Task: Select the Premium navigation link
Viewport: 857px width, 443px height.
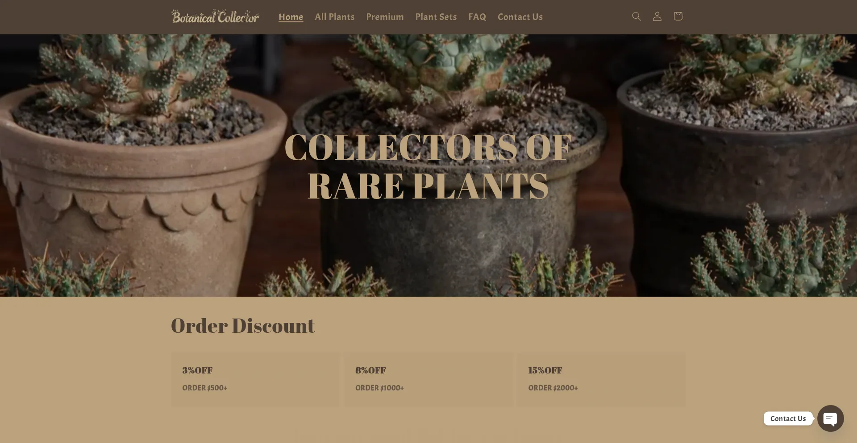Action: pyautogui.click(x=385, y=17)
